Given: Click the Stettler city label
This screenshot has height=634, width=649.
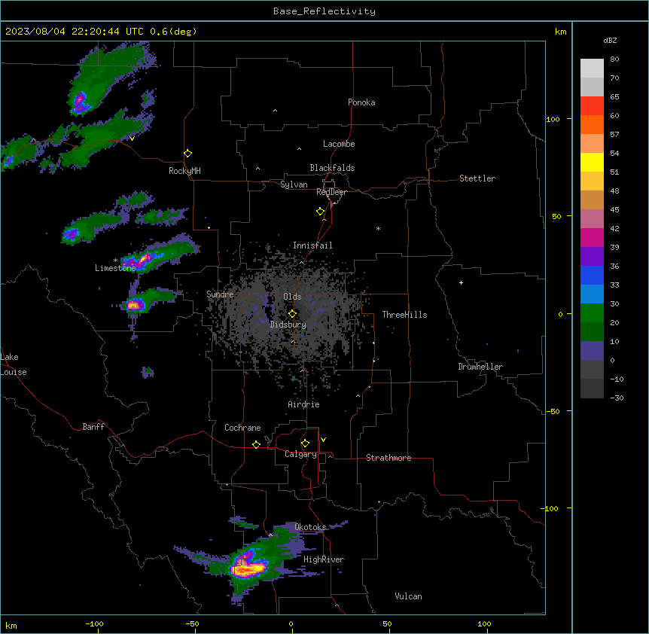Looking at the screenshot, I should tap(477, 178).
